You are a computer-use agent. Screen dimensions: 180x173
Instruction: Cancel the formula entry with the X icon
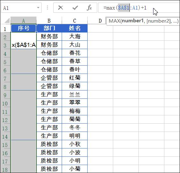pyautogui.click(x=60, y=8)
